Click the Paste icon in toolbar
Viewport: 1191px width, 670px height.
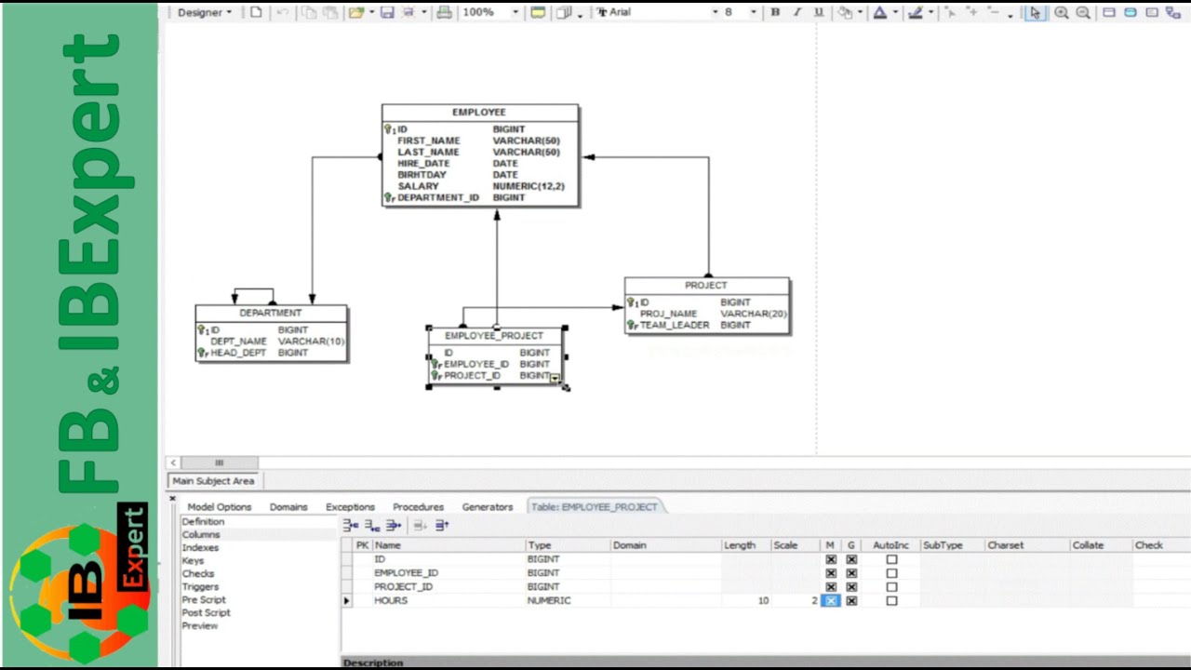click(330, 12)
